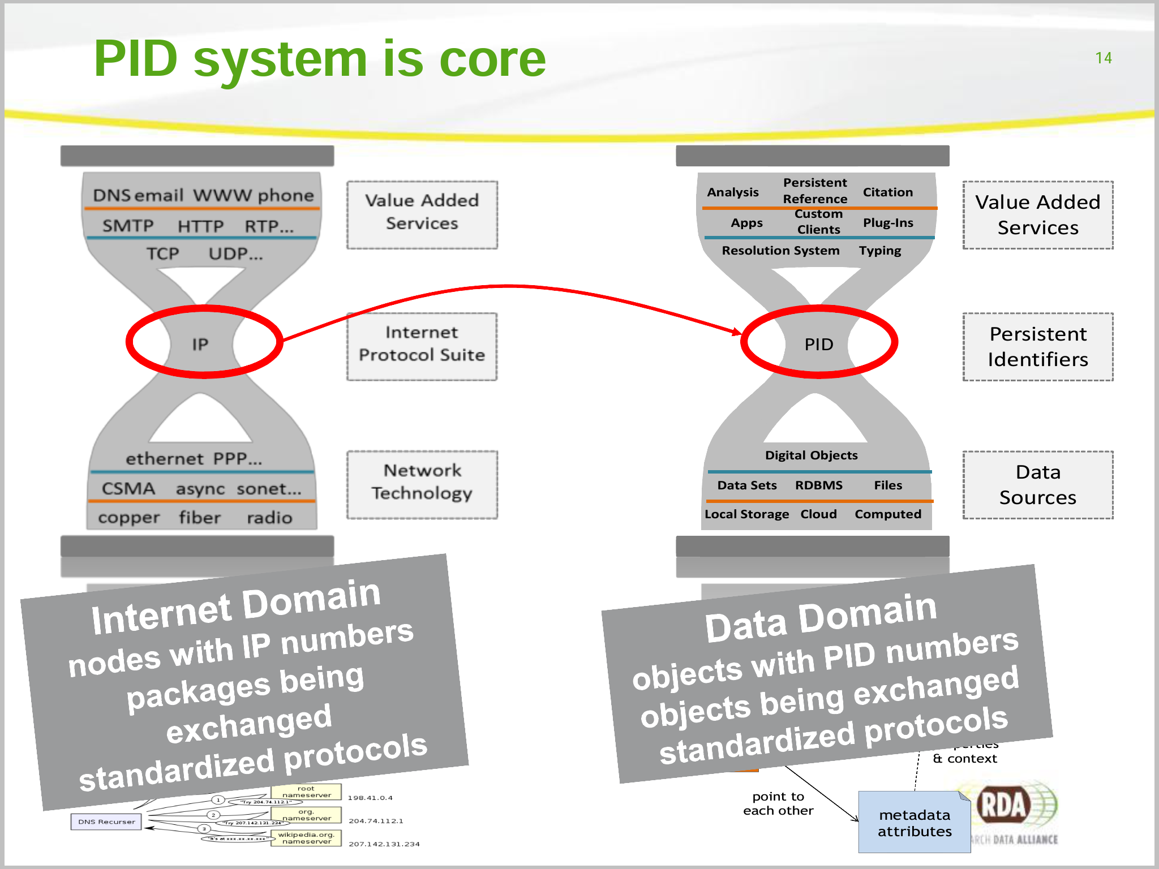This screenshot has width=1159, height=869.
Task: Select the 'copper' label
Action: click(128, 518)
